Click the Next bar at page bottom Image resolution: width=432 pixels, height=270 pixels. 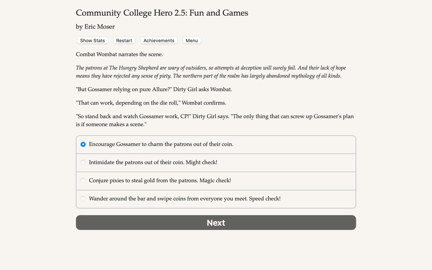click(x=216, y=222)
